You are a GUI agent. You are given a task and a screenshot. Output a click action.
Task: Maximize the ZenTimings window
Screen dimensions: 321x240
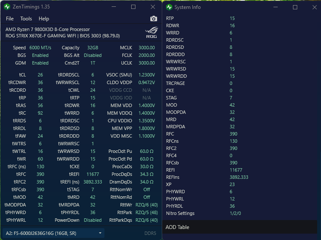pos(133,7)
